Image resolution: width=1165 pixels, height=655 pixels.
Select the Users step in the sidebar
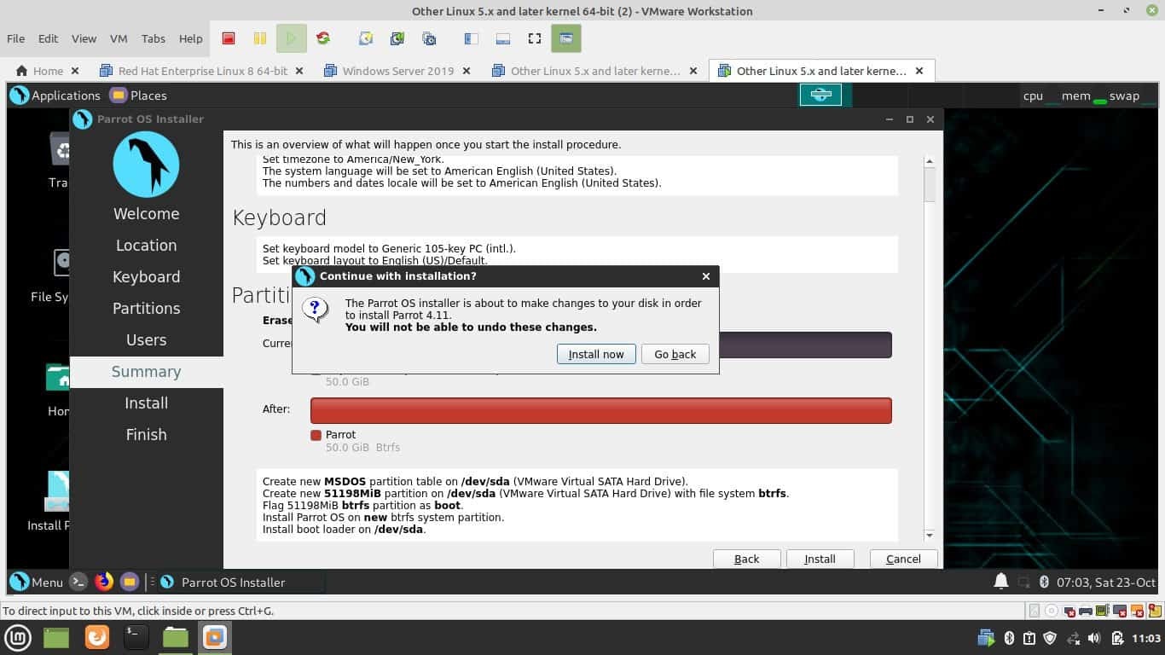147,339
